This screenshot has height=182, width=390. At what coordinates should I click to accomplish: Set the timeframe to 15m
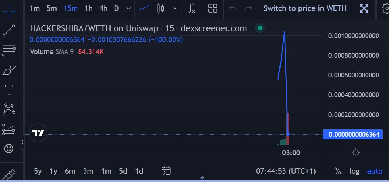click(71, 8)
